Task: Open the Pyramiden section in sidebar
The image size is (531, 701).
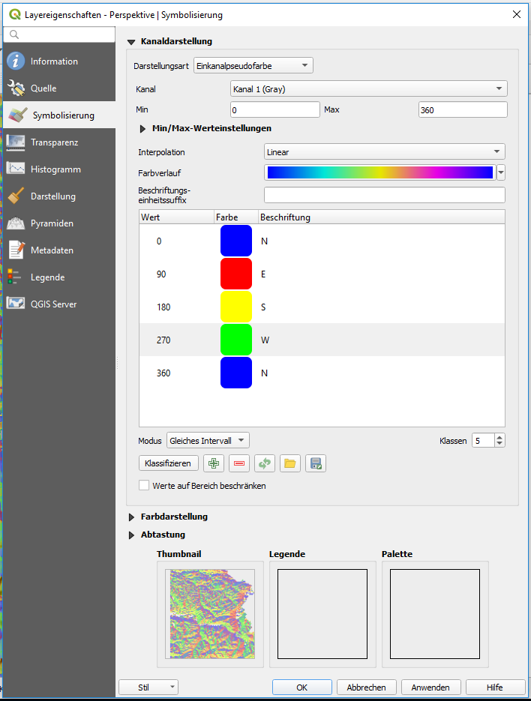Action: point(52,223)
